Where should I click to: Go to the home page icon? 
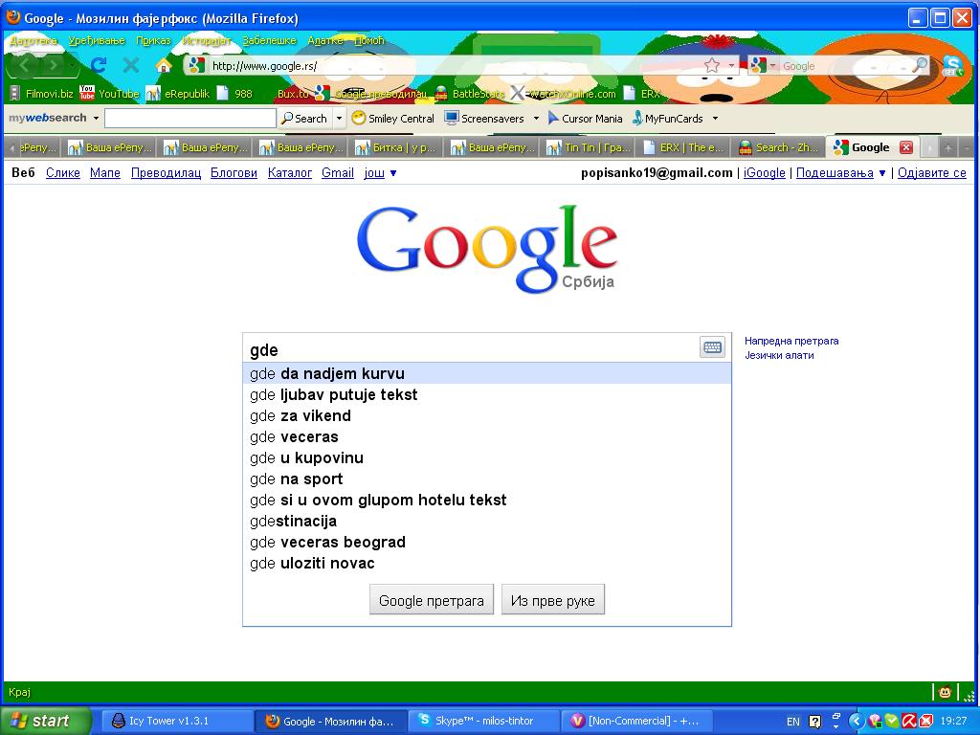click(163, 65)
